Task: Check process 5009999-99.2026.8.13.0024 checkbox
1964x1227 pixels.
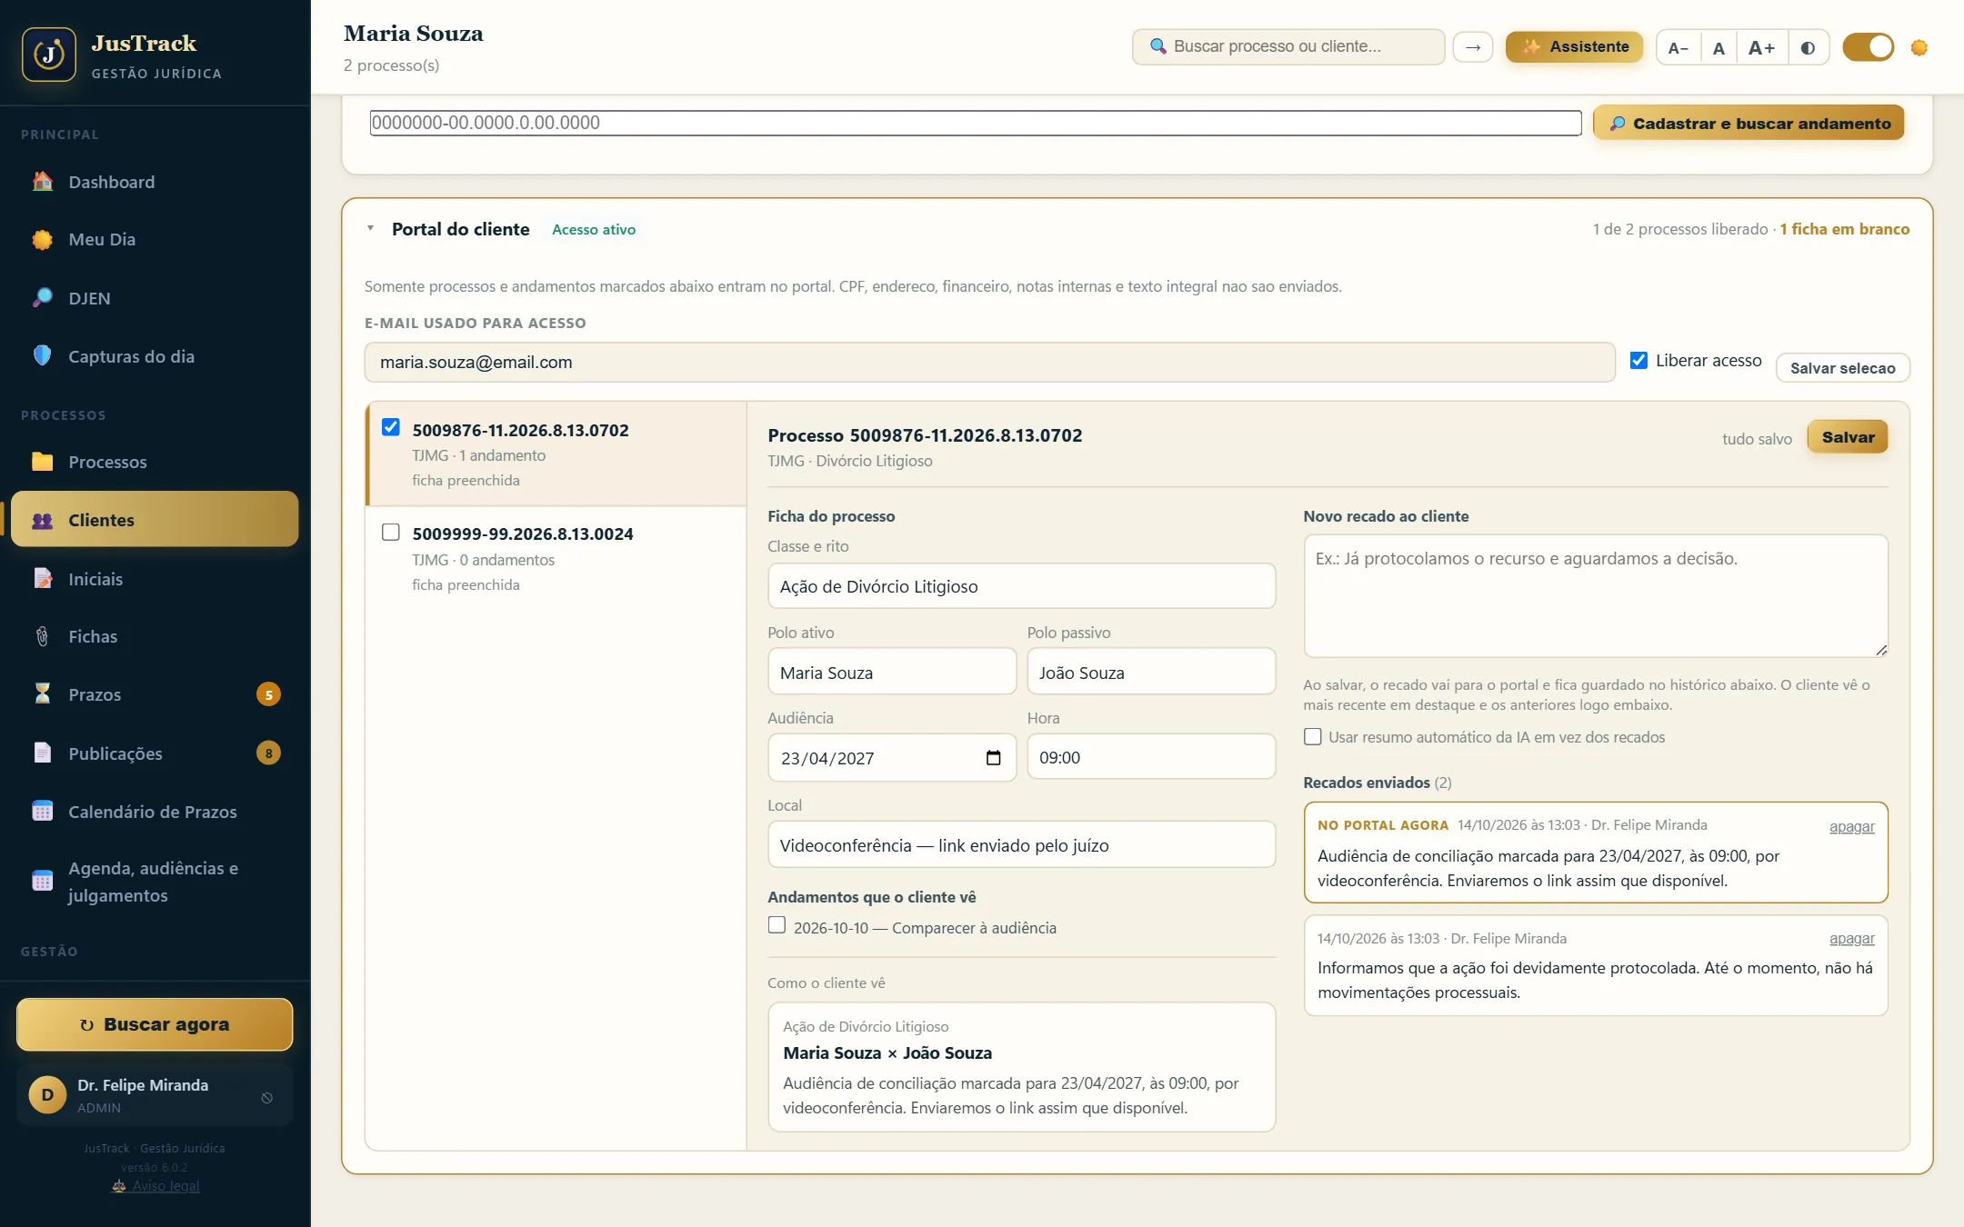Action: pyautogui.click(x=391, y=532)
